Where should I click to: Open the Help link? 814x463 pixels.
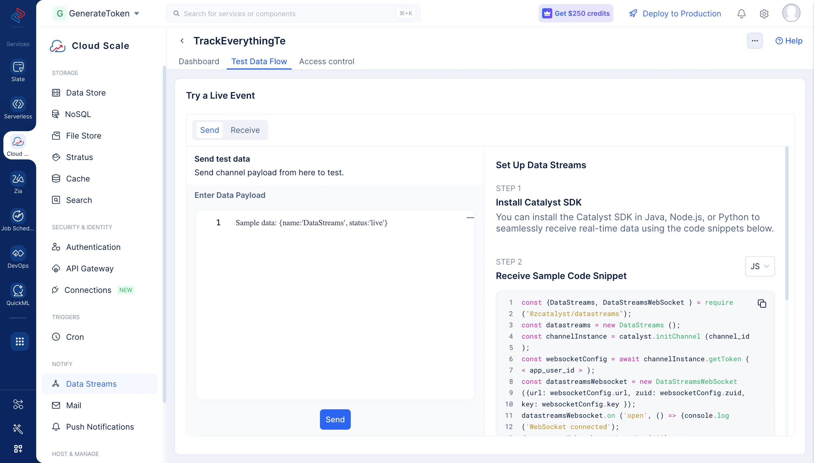[789, 41]
